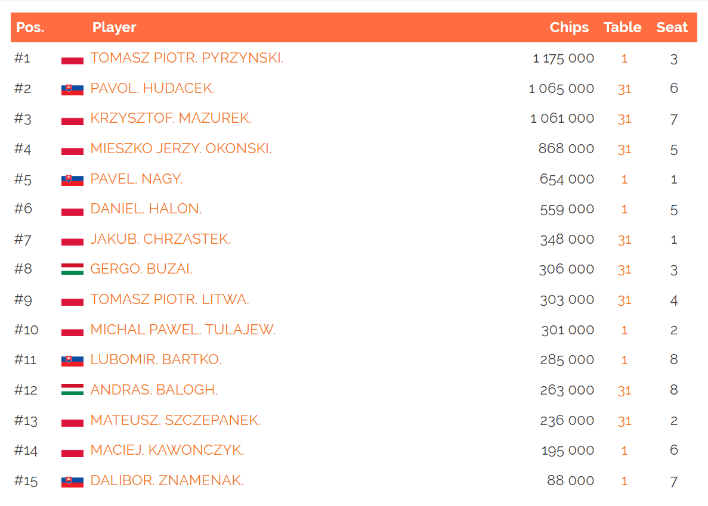Click the Hungarian flag beside Gergo Buzai

pos(72,269)
